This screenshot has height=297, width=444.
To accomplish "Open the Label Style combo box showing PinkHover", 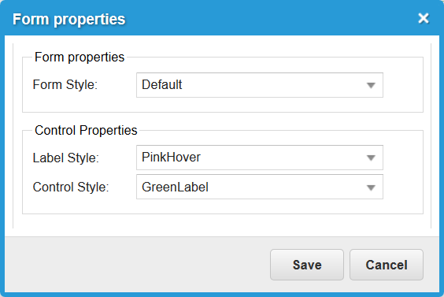I will point(260,158).
